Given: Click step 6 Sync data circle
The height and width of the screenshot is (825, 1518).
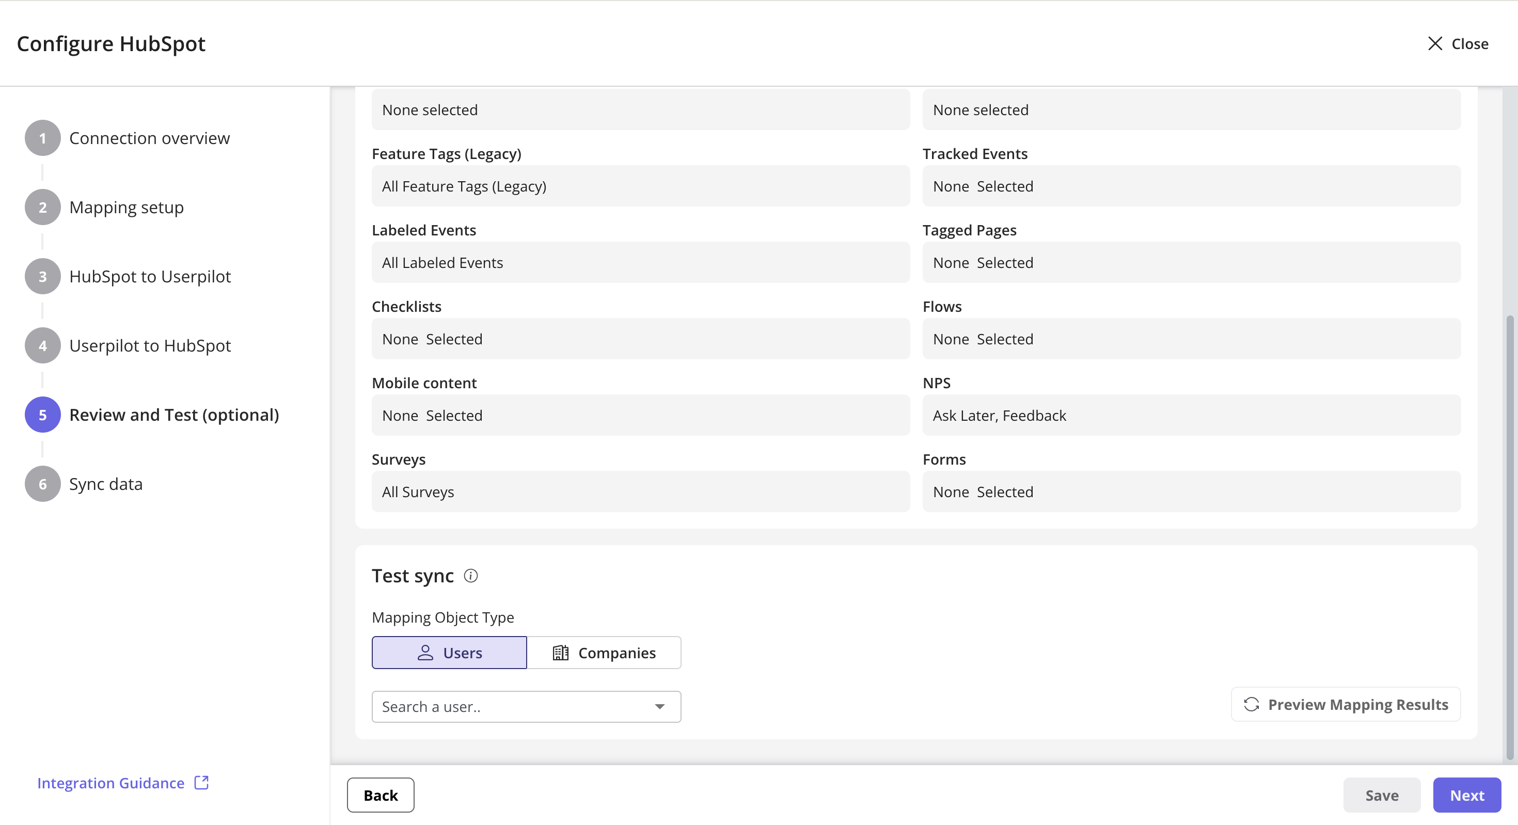Looking at the screenshot, I should click(42, 484).
